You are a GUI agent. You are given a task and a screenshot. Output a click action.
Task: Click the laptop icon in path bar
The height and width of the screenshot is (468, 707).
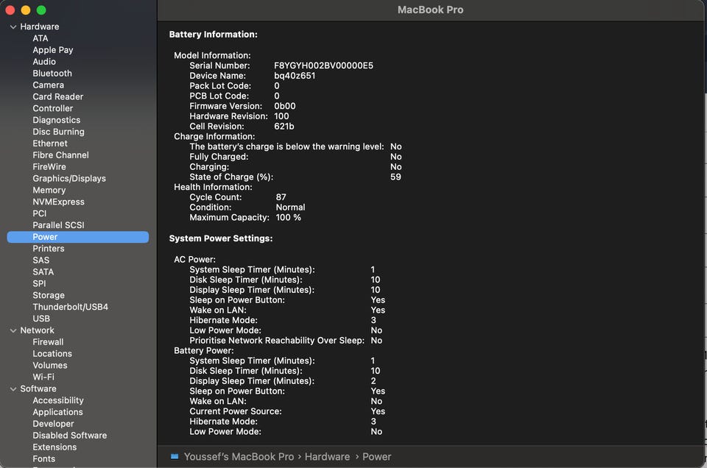click(175, 456)
